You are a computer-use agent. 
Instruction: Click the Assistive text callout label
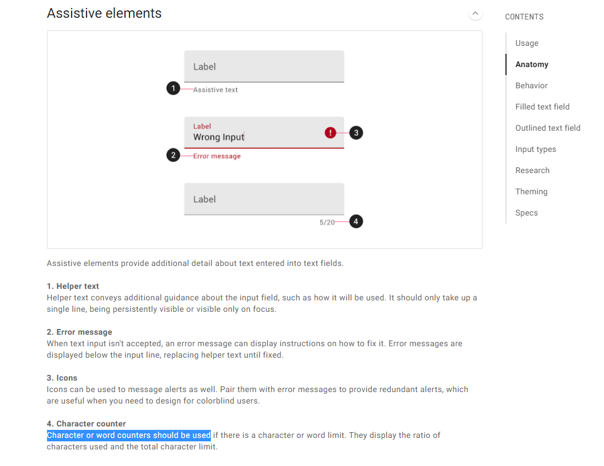coord(217,89)
